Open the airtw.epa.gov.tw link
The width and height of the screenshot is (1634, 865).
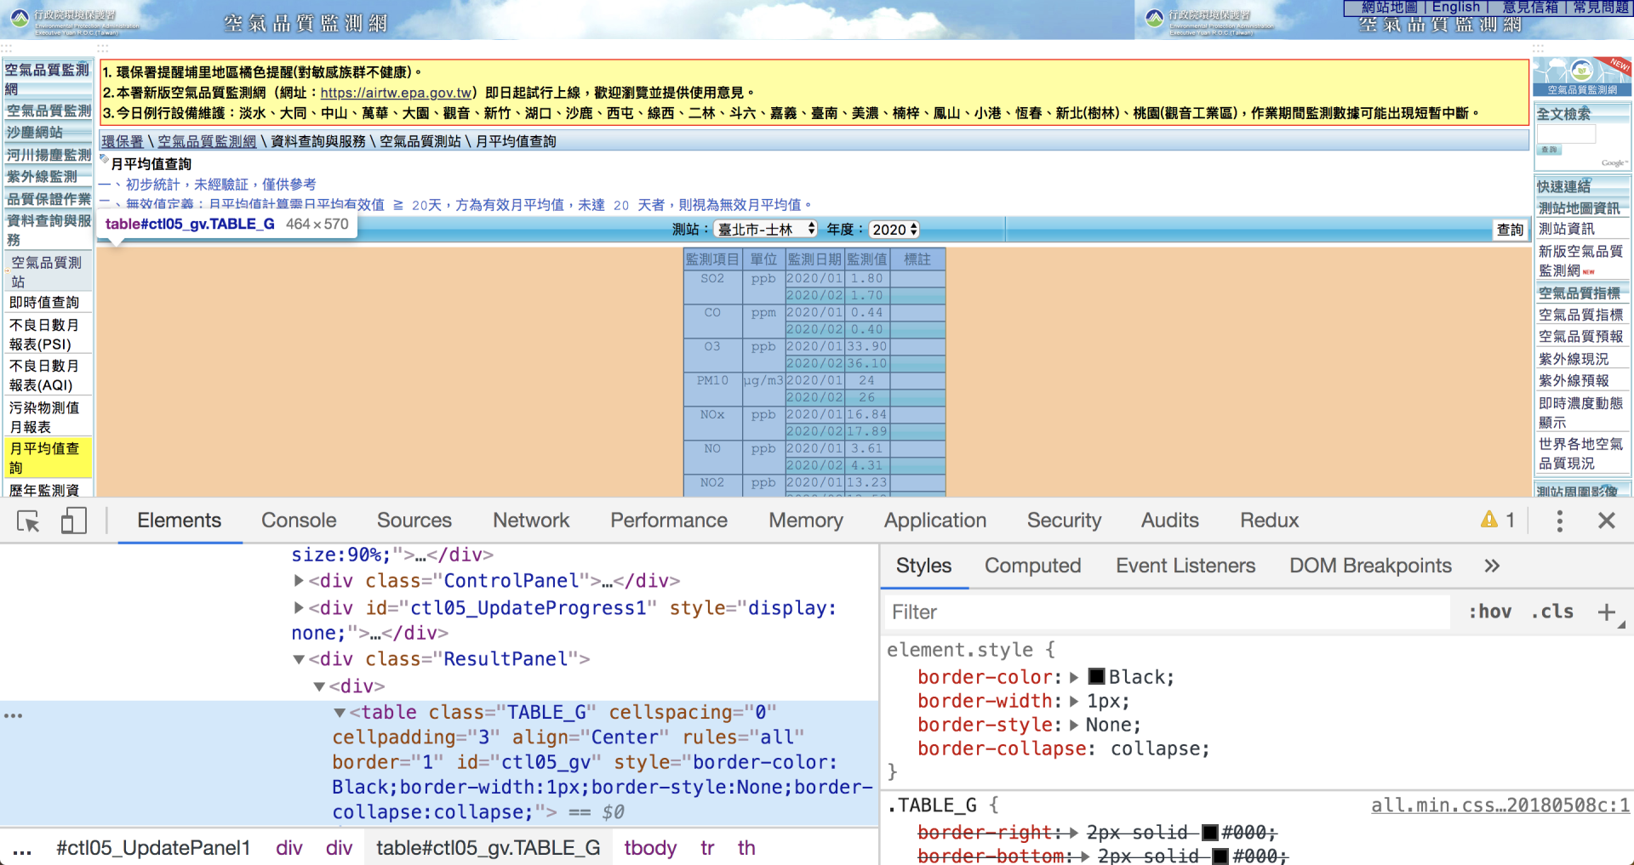[396, 93]
